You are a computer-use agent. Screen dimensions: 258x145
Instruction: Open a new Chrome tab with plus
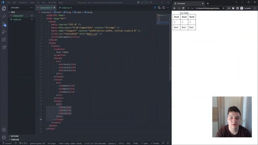click(208, 4)
